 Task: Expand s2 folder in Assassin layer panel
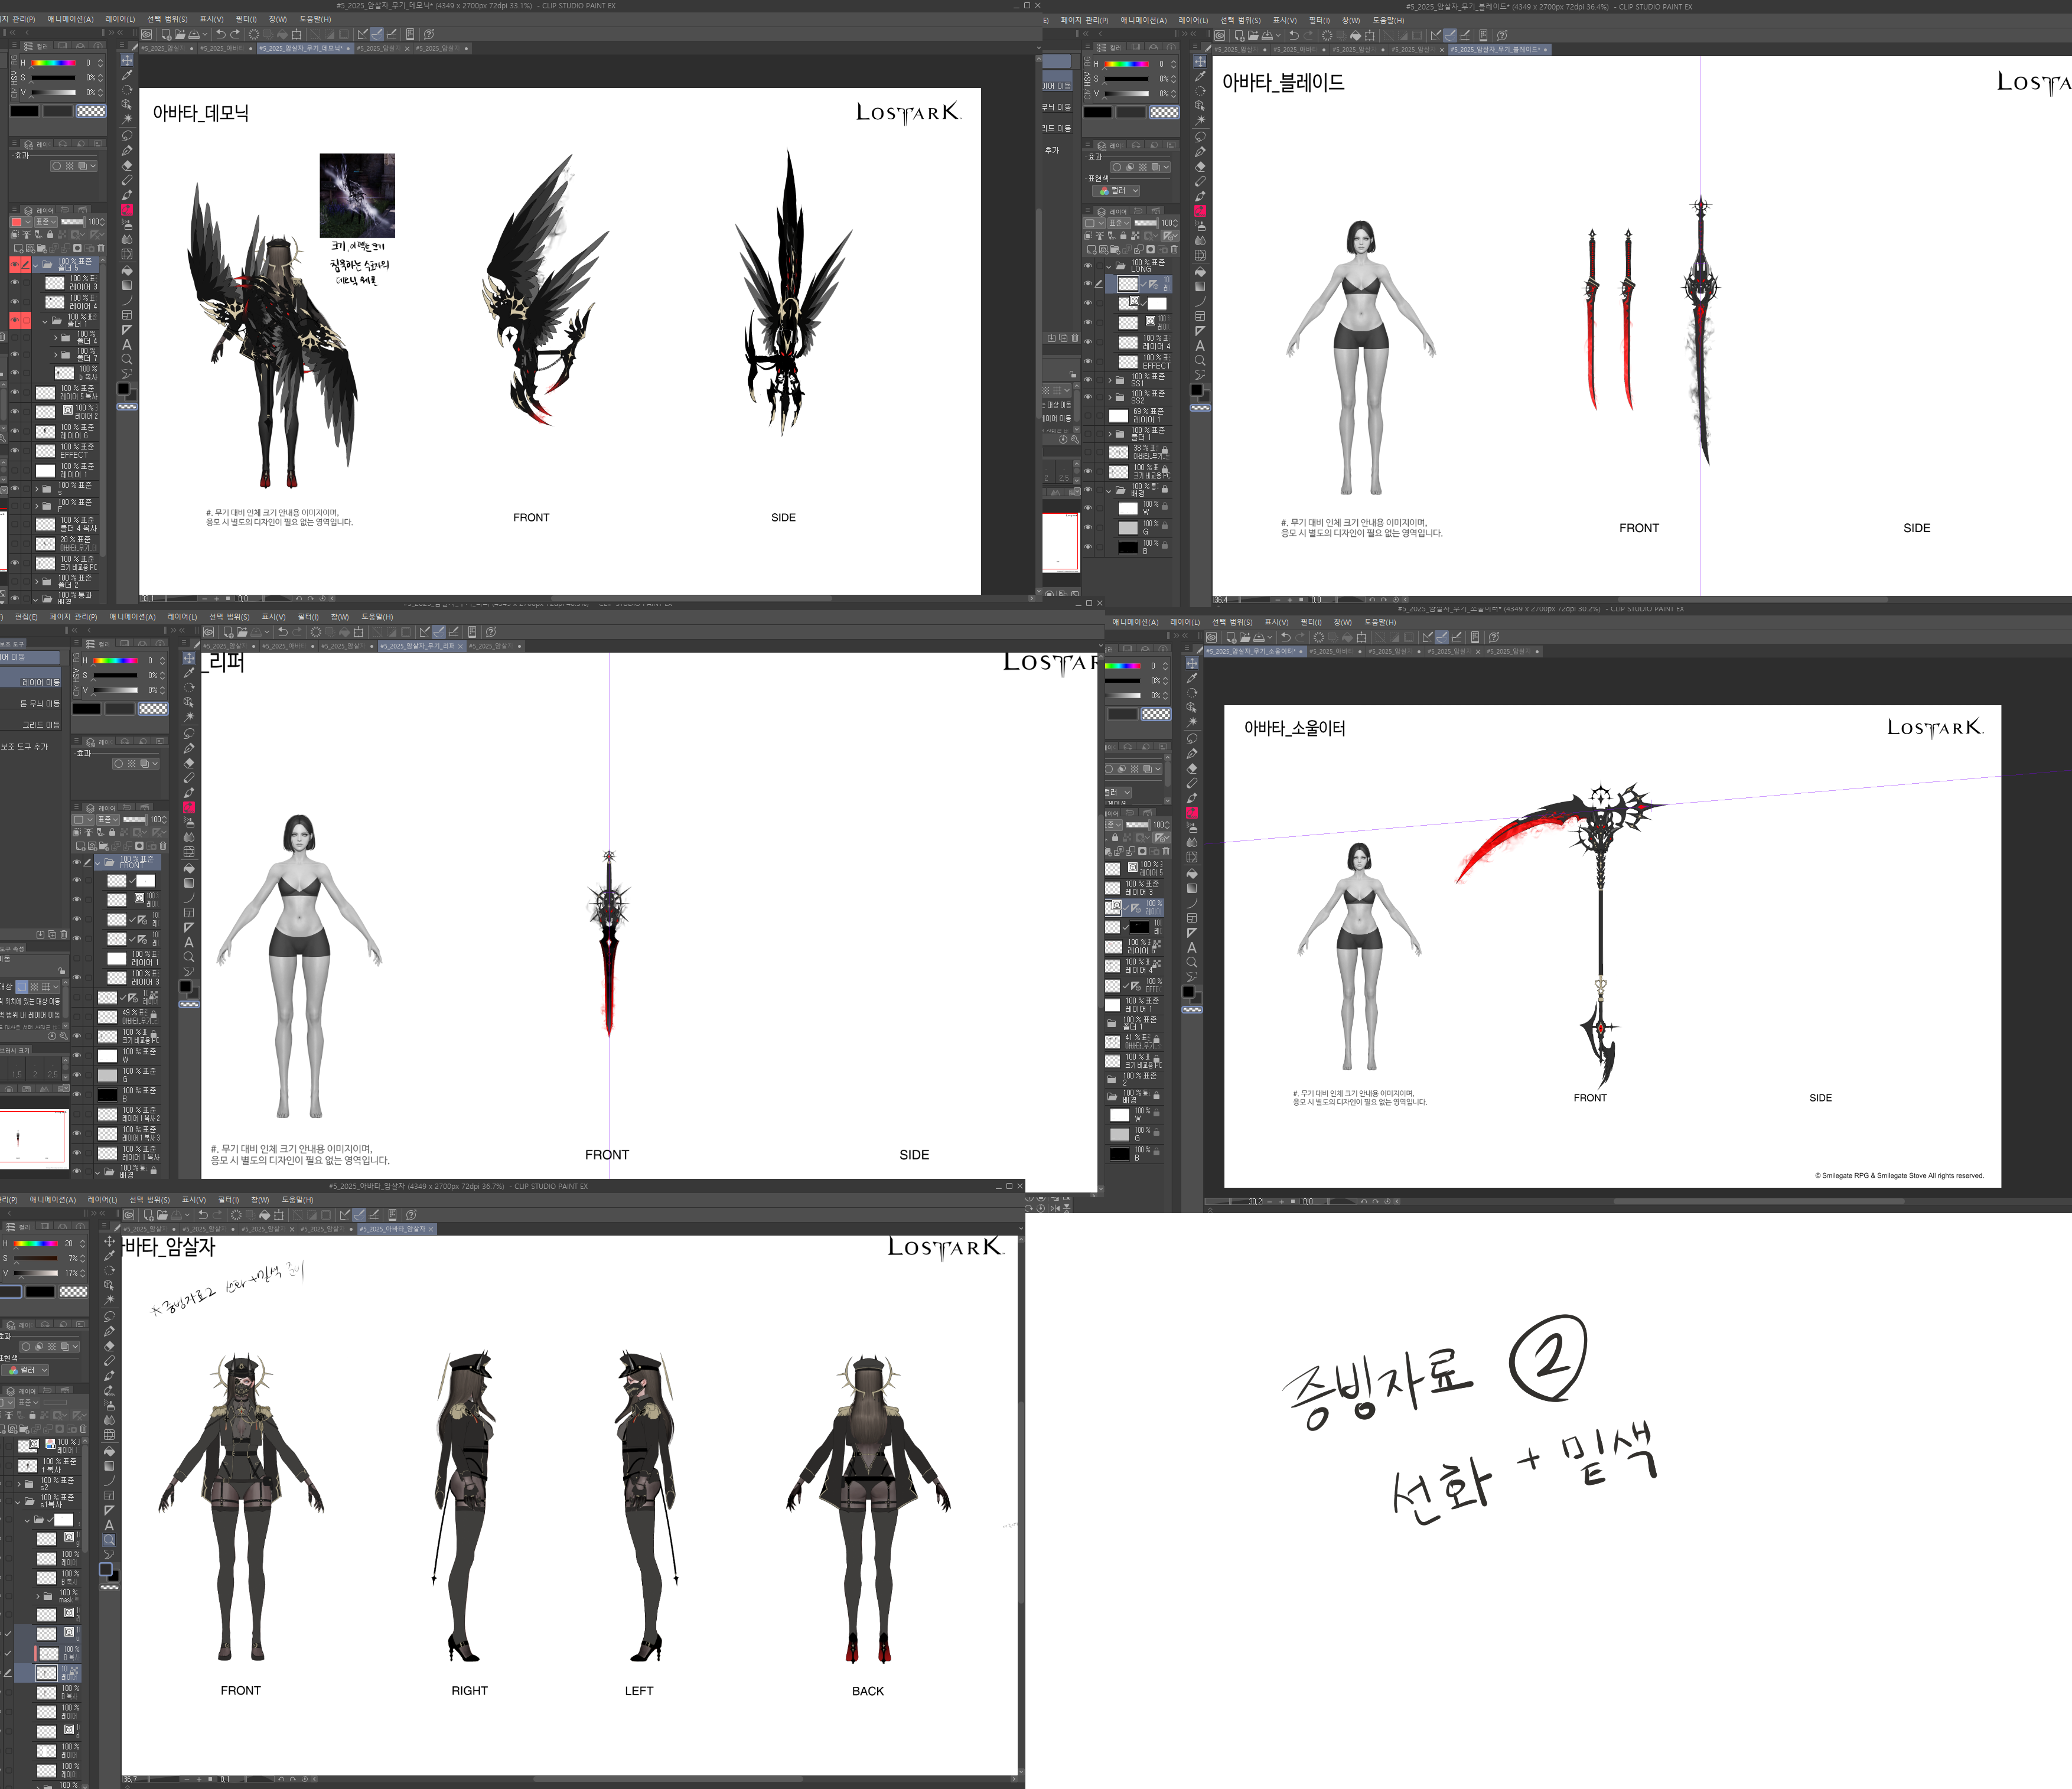click(x=18, y=1484)
